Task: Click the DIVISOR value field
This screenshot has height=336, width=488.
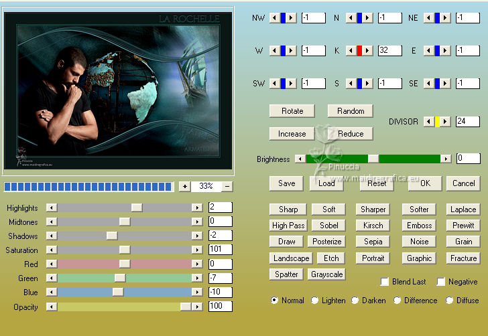Action: 468,122
